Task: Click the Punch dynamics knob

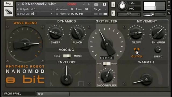Action: tap(77, 33)
